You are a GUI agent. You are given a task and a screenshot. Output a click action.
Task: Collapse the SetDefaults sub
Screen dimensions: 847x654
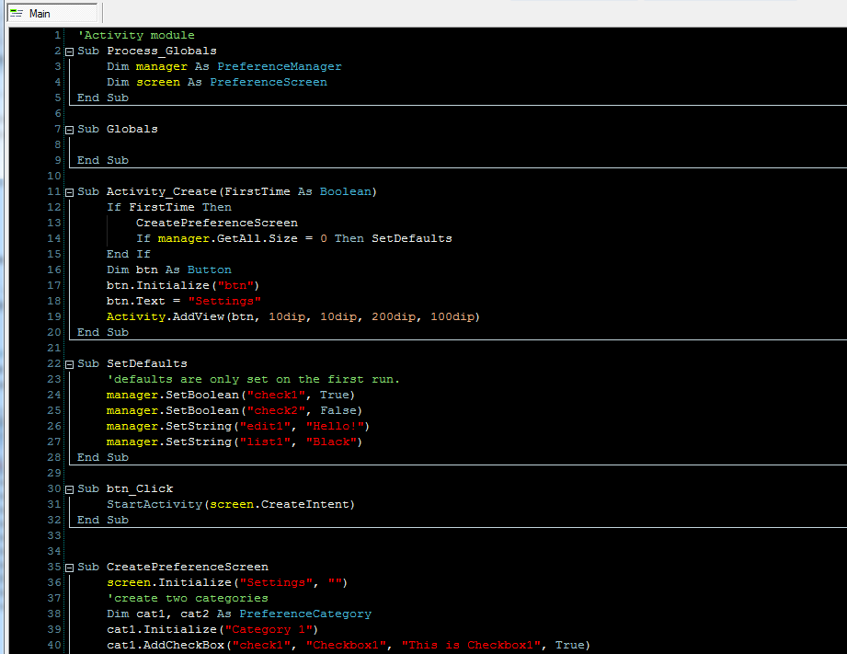coord(68,363)
